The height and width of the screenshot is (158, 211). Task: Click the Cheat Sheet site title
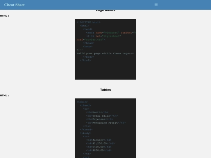point(14,5)
